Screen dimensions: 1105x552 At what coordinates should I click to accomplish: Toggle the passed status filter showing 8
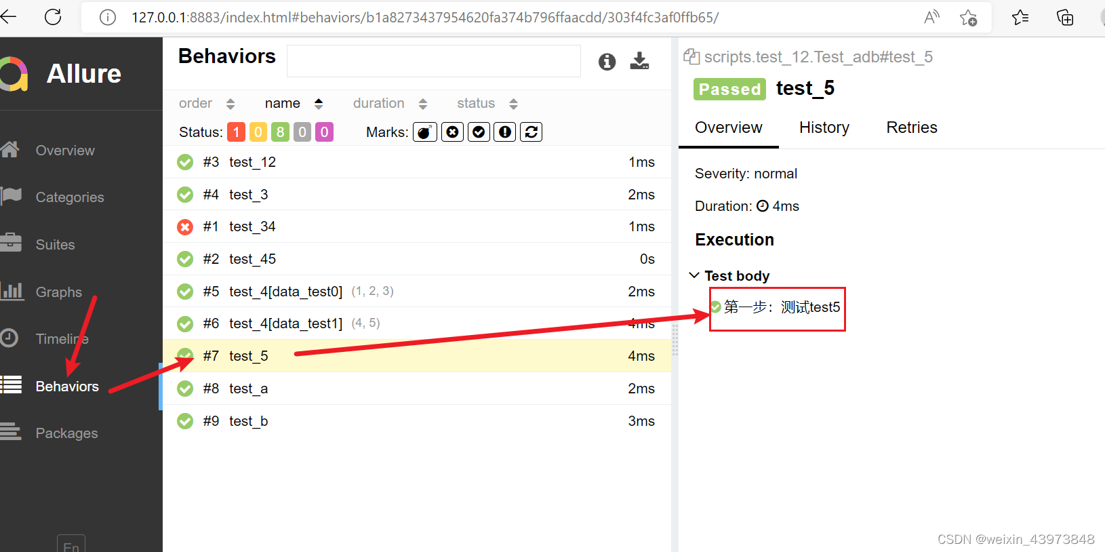[280, 132]
